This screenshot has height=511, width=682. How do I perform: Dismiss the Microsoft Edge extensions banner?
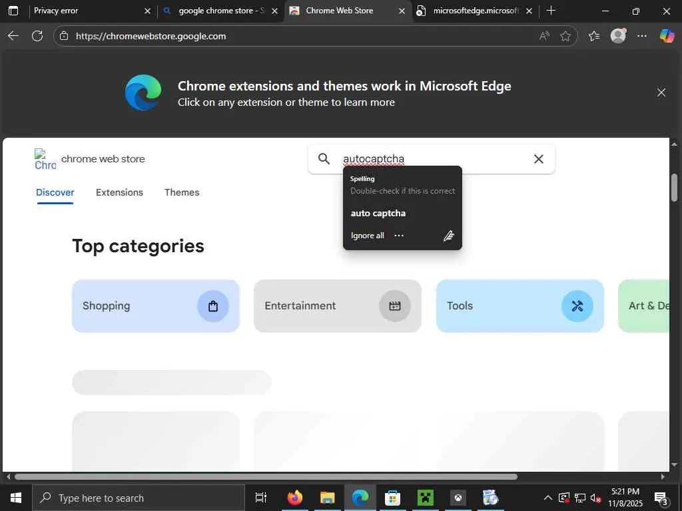tap(661, 92)
